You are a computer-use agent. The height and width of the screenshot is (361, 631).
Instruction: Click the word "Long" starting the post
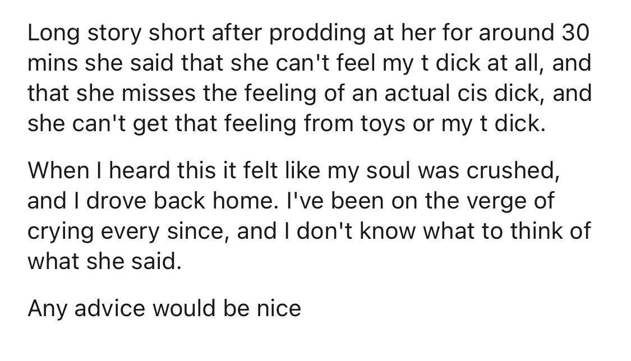53,34
